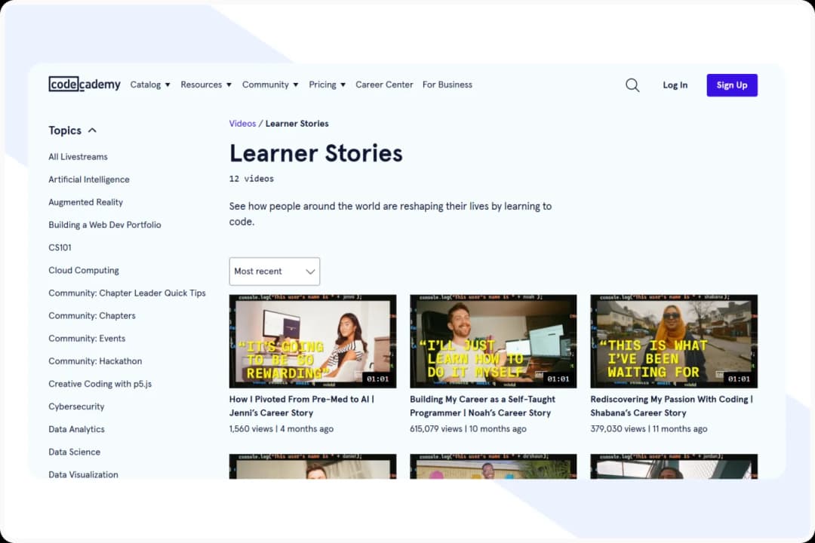This screenshot has height=543, width=815.
Task: Select Data Science from the sidebar
Action: pos(74,451)
